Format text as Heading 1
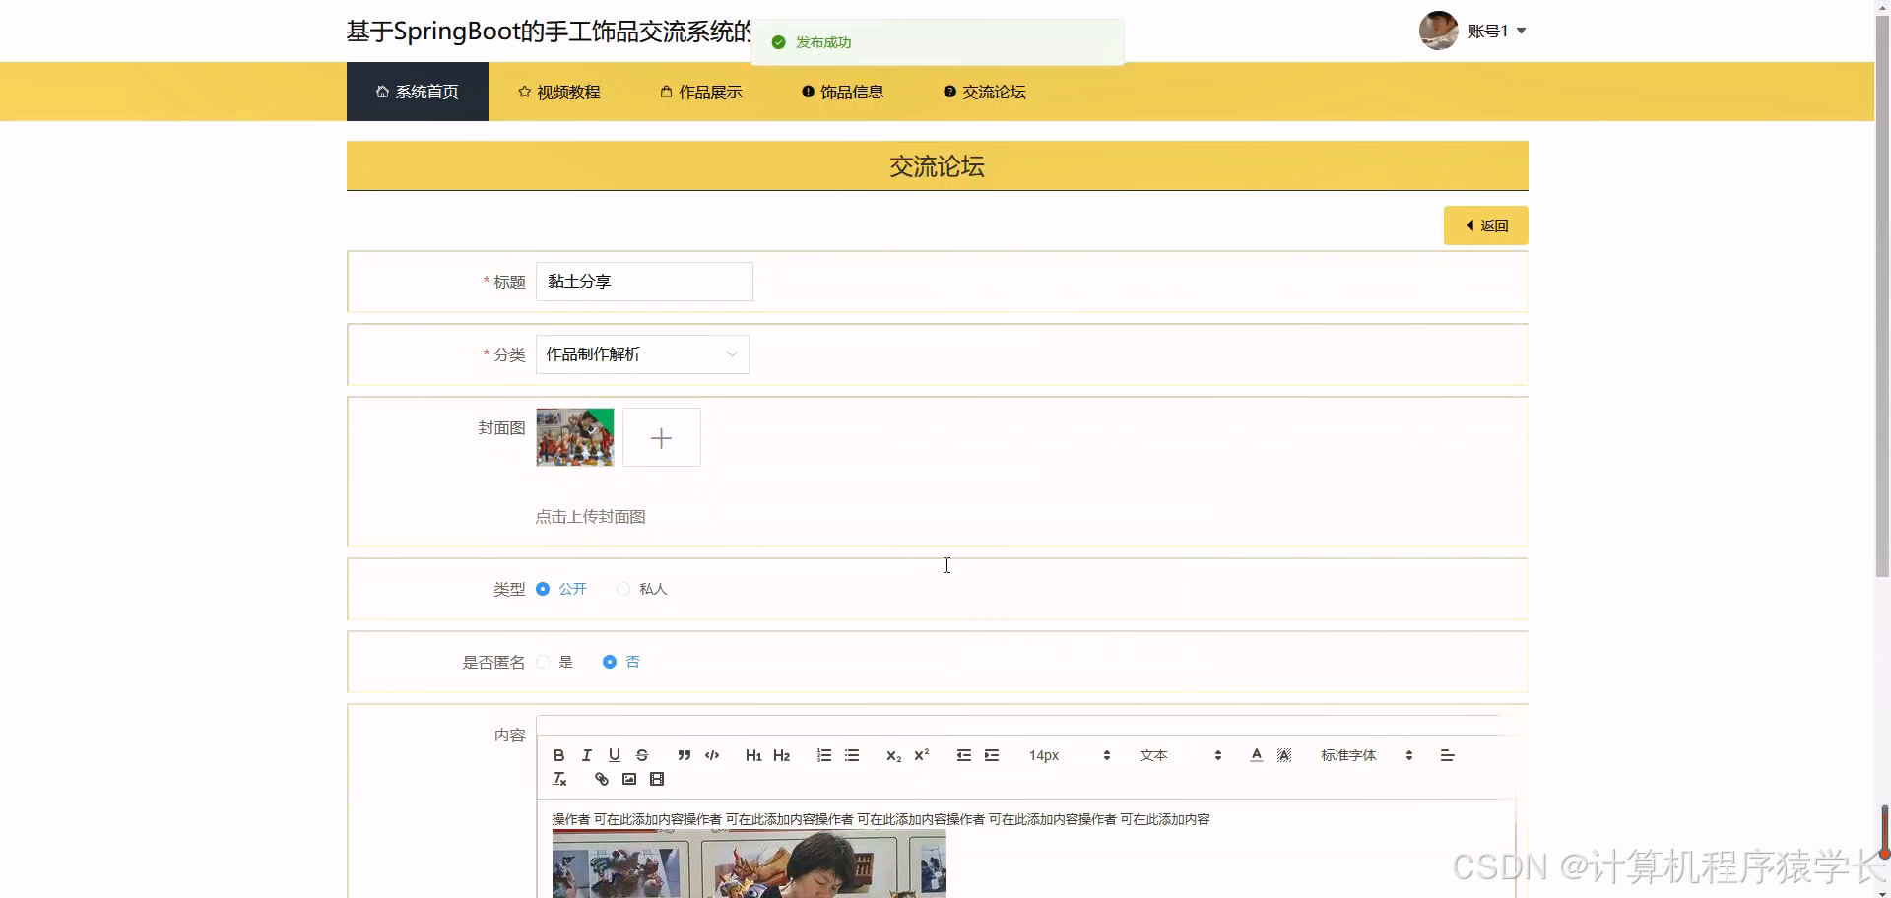 [753, 755]
